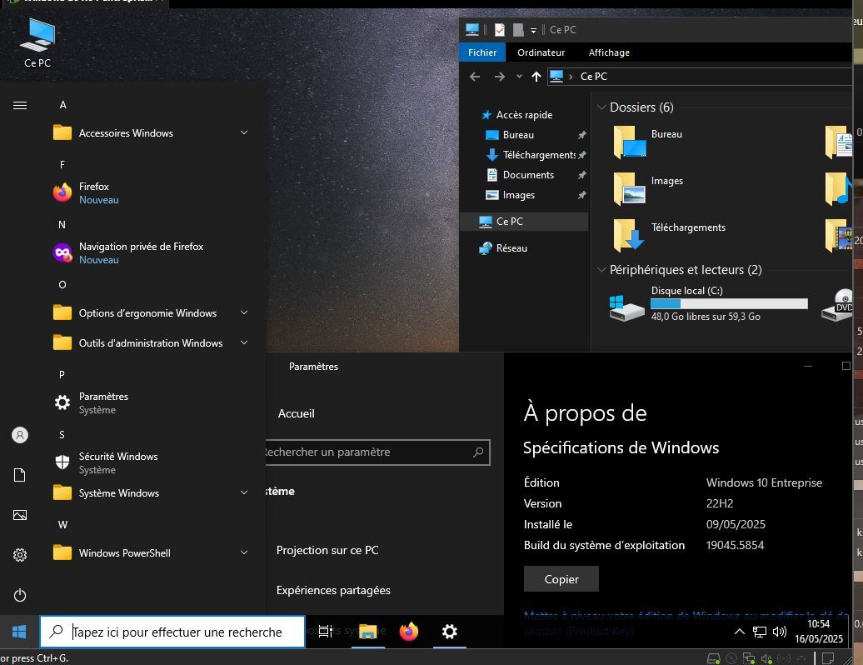Click Explorer back navigation arrow
This screenshot has width=863, height=665.
point(475,77)
